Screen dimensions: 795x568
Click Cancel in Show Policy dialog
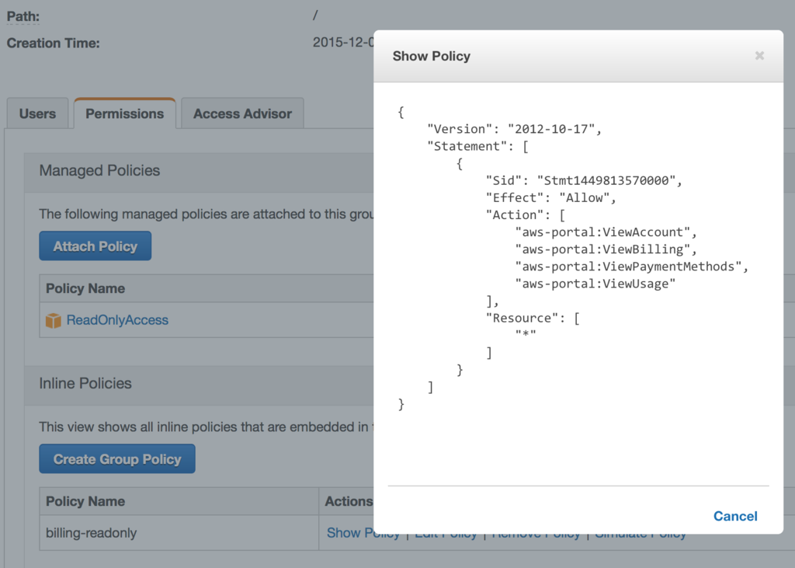(x=735, y=516)
